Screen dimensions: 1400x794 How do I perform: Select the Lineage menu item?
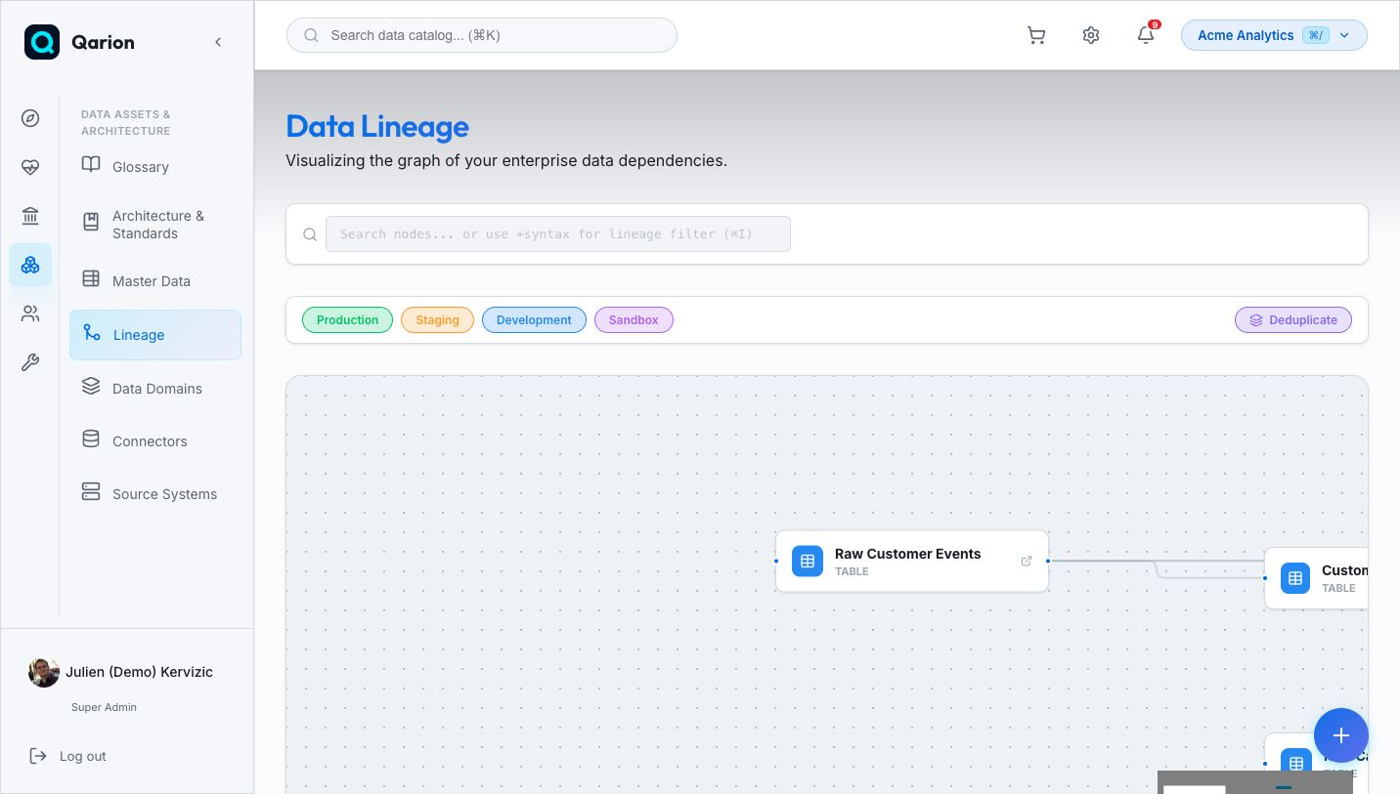155,335
